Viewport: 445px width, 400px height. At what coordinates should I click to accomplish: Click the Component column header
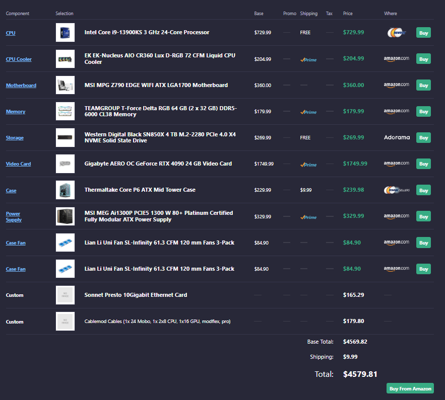(18, 14)
